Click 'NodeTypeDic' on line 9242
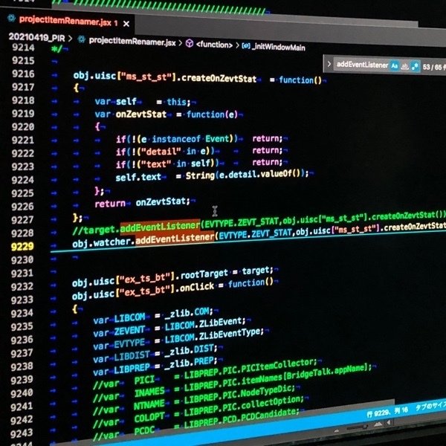446x446 pixels. click(268, 392)
